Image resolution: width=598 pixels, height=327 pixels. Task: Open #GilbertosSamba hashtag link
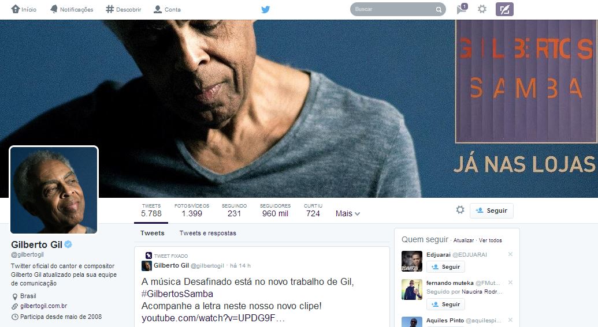coord(177,294)
